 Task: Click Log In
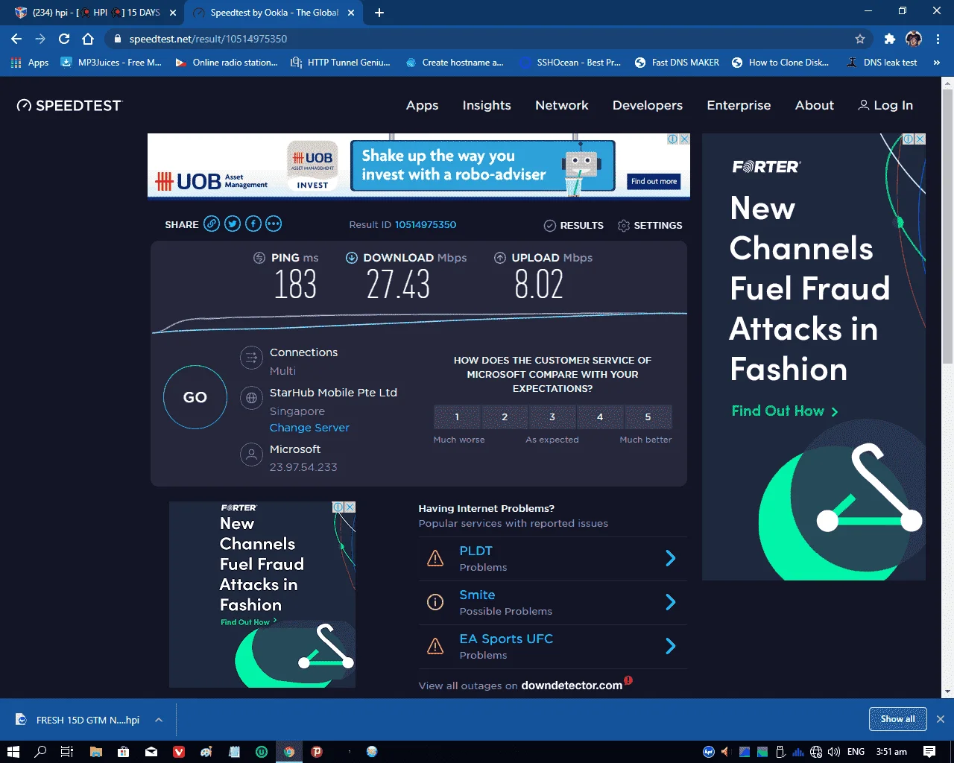pyautogui.click(x=885, y=106)
